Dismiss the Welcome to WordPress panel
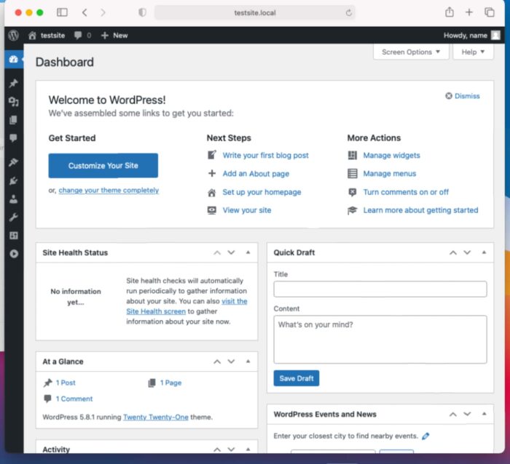This screenshot has height=464, width=510. point(463,96)
